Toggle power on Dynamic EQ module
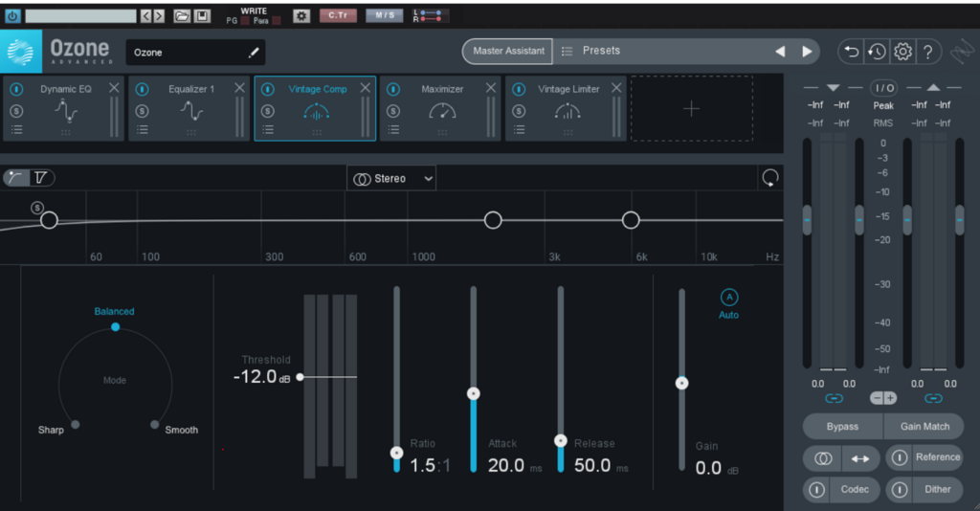 click(16, 89)
